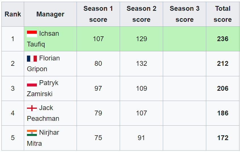240x152 pixels.
Task: Click the total score 236 cell
Action: (x=223, y=39)
